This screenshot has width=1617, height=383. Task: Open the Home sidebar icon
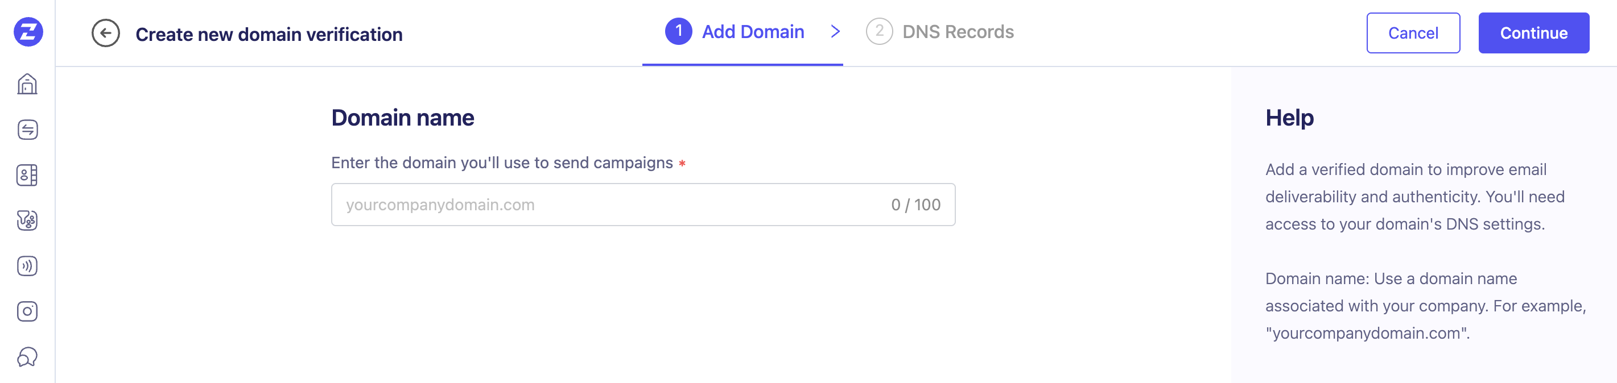point(28,84)
